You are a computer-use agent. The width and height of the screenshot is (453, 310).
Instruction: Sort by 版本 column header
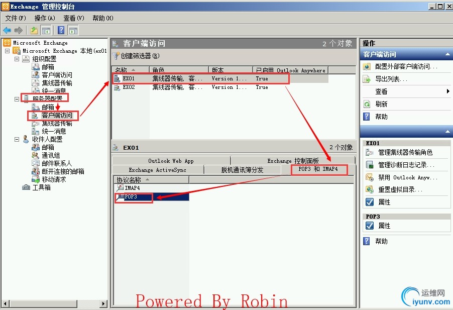[x=231, y=70]
